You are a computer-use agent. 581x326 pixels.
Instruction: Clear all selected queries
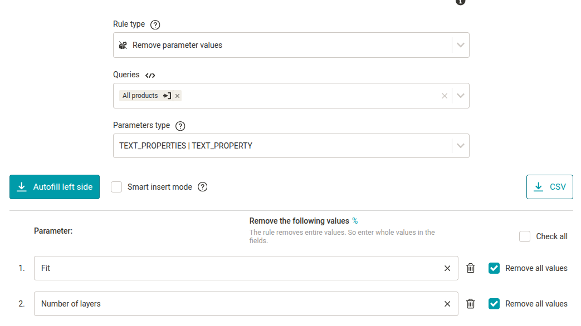click(x=445, y=96)
